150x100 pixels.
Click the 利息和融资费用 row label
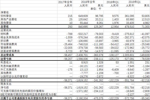click(10, 66)
